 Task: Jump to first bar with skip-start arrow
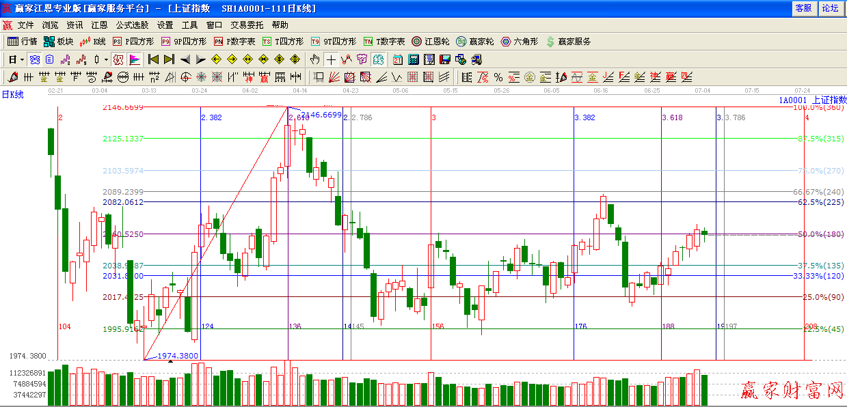[x=154, y=59]
